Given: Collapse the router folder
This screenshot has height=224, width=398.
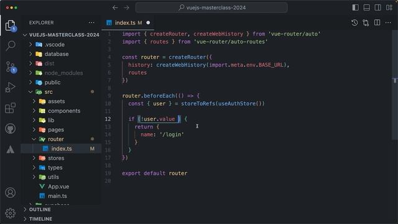Looking at the screenshot, I should click(61, 139).
